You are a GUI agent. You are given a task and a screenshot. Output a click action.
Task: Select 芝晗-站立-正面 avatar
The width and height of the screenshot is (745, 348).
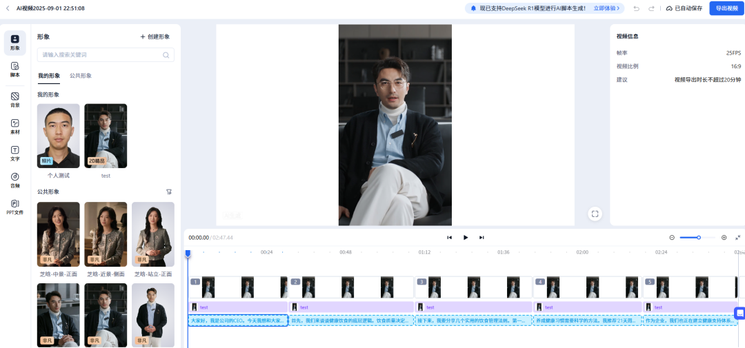[x=153, y=234]
